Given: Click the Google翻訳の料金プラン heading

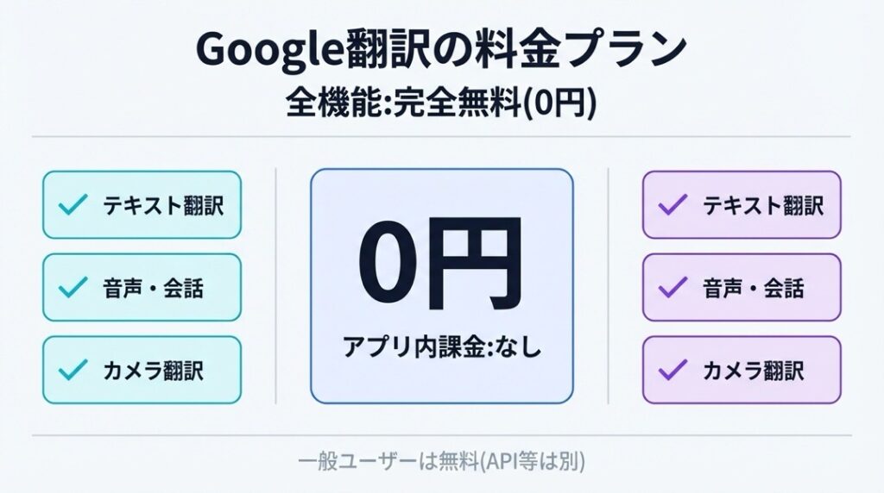Looking at the screenshot, I should [441, 50].
